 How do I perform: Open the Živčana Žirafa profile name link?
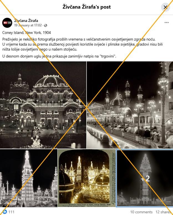(26, 21)
